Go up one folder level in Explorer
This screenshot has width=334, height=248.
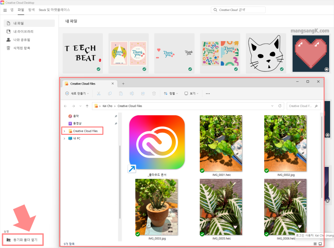(x=87, y=106)
